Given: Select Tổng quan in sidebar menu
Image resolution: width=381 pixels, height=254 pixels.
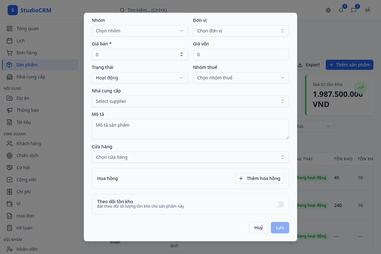Looking at the screenshot, I should [27, 29].
